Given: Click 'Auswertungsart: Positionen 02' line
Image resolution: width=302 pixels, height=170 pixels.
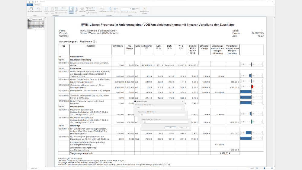Looking at the screenshot, I should click(x=77, y=41).
